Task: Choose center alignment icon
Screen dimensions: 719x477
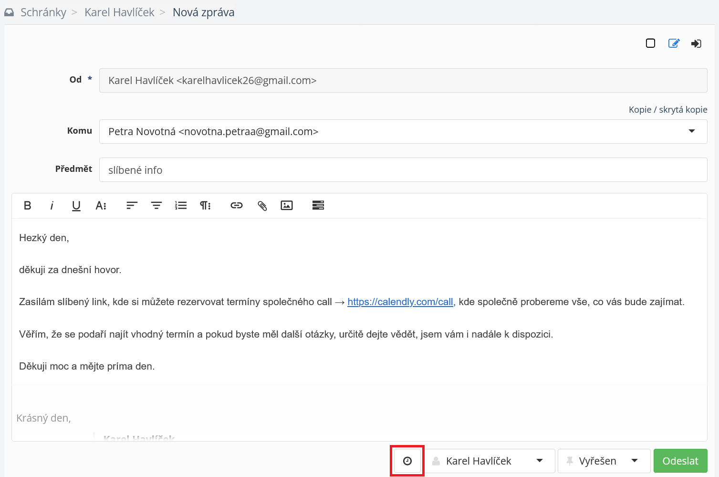Action: (x=156, y=205)
